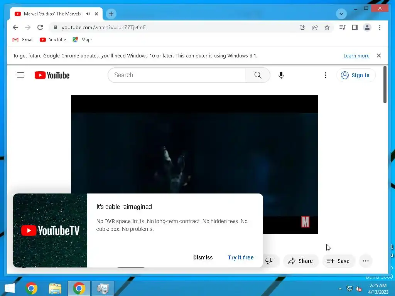Open File Explorer from taskbar
Viewport: 395px width, 296px height.
click(x=55, y=288)
